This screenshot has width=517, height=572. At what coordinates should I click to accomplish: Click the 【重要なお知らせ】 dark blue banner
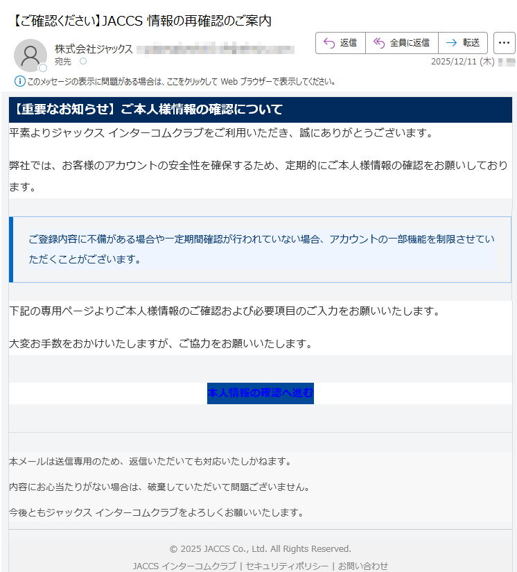tap(260, 110)
